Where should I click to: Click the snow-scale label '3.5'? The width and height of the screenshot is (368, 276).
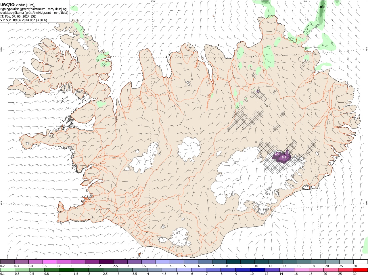(x=144, y=266)
